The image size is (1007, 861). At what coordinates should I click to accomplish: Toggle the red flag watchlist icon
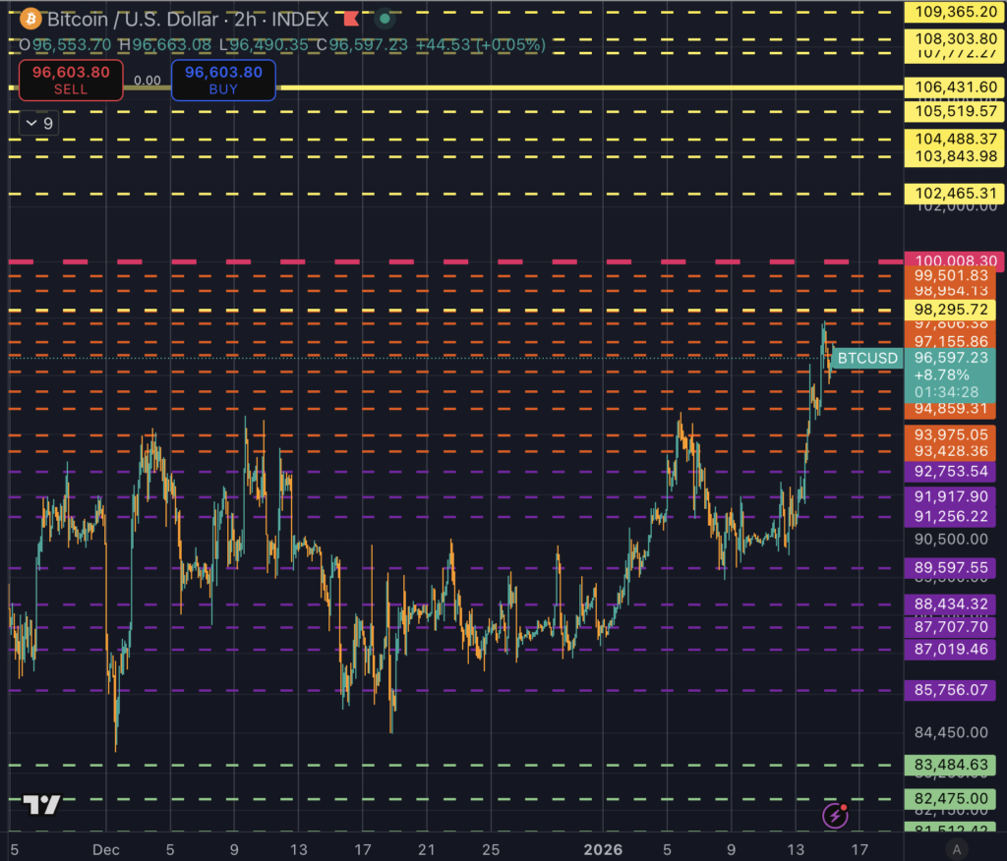(x=349, y=18)
